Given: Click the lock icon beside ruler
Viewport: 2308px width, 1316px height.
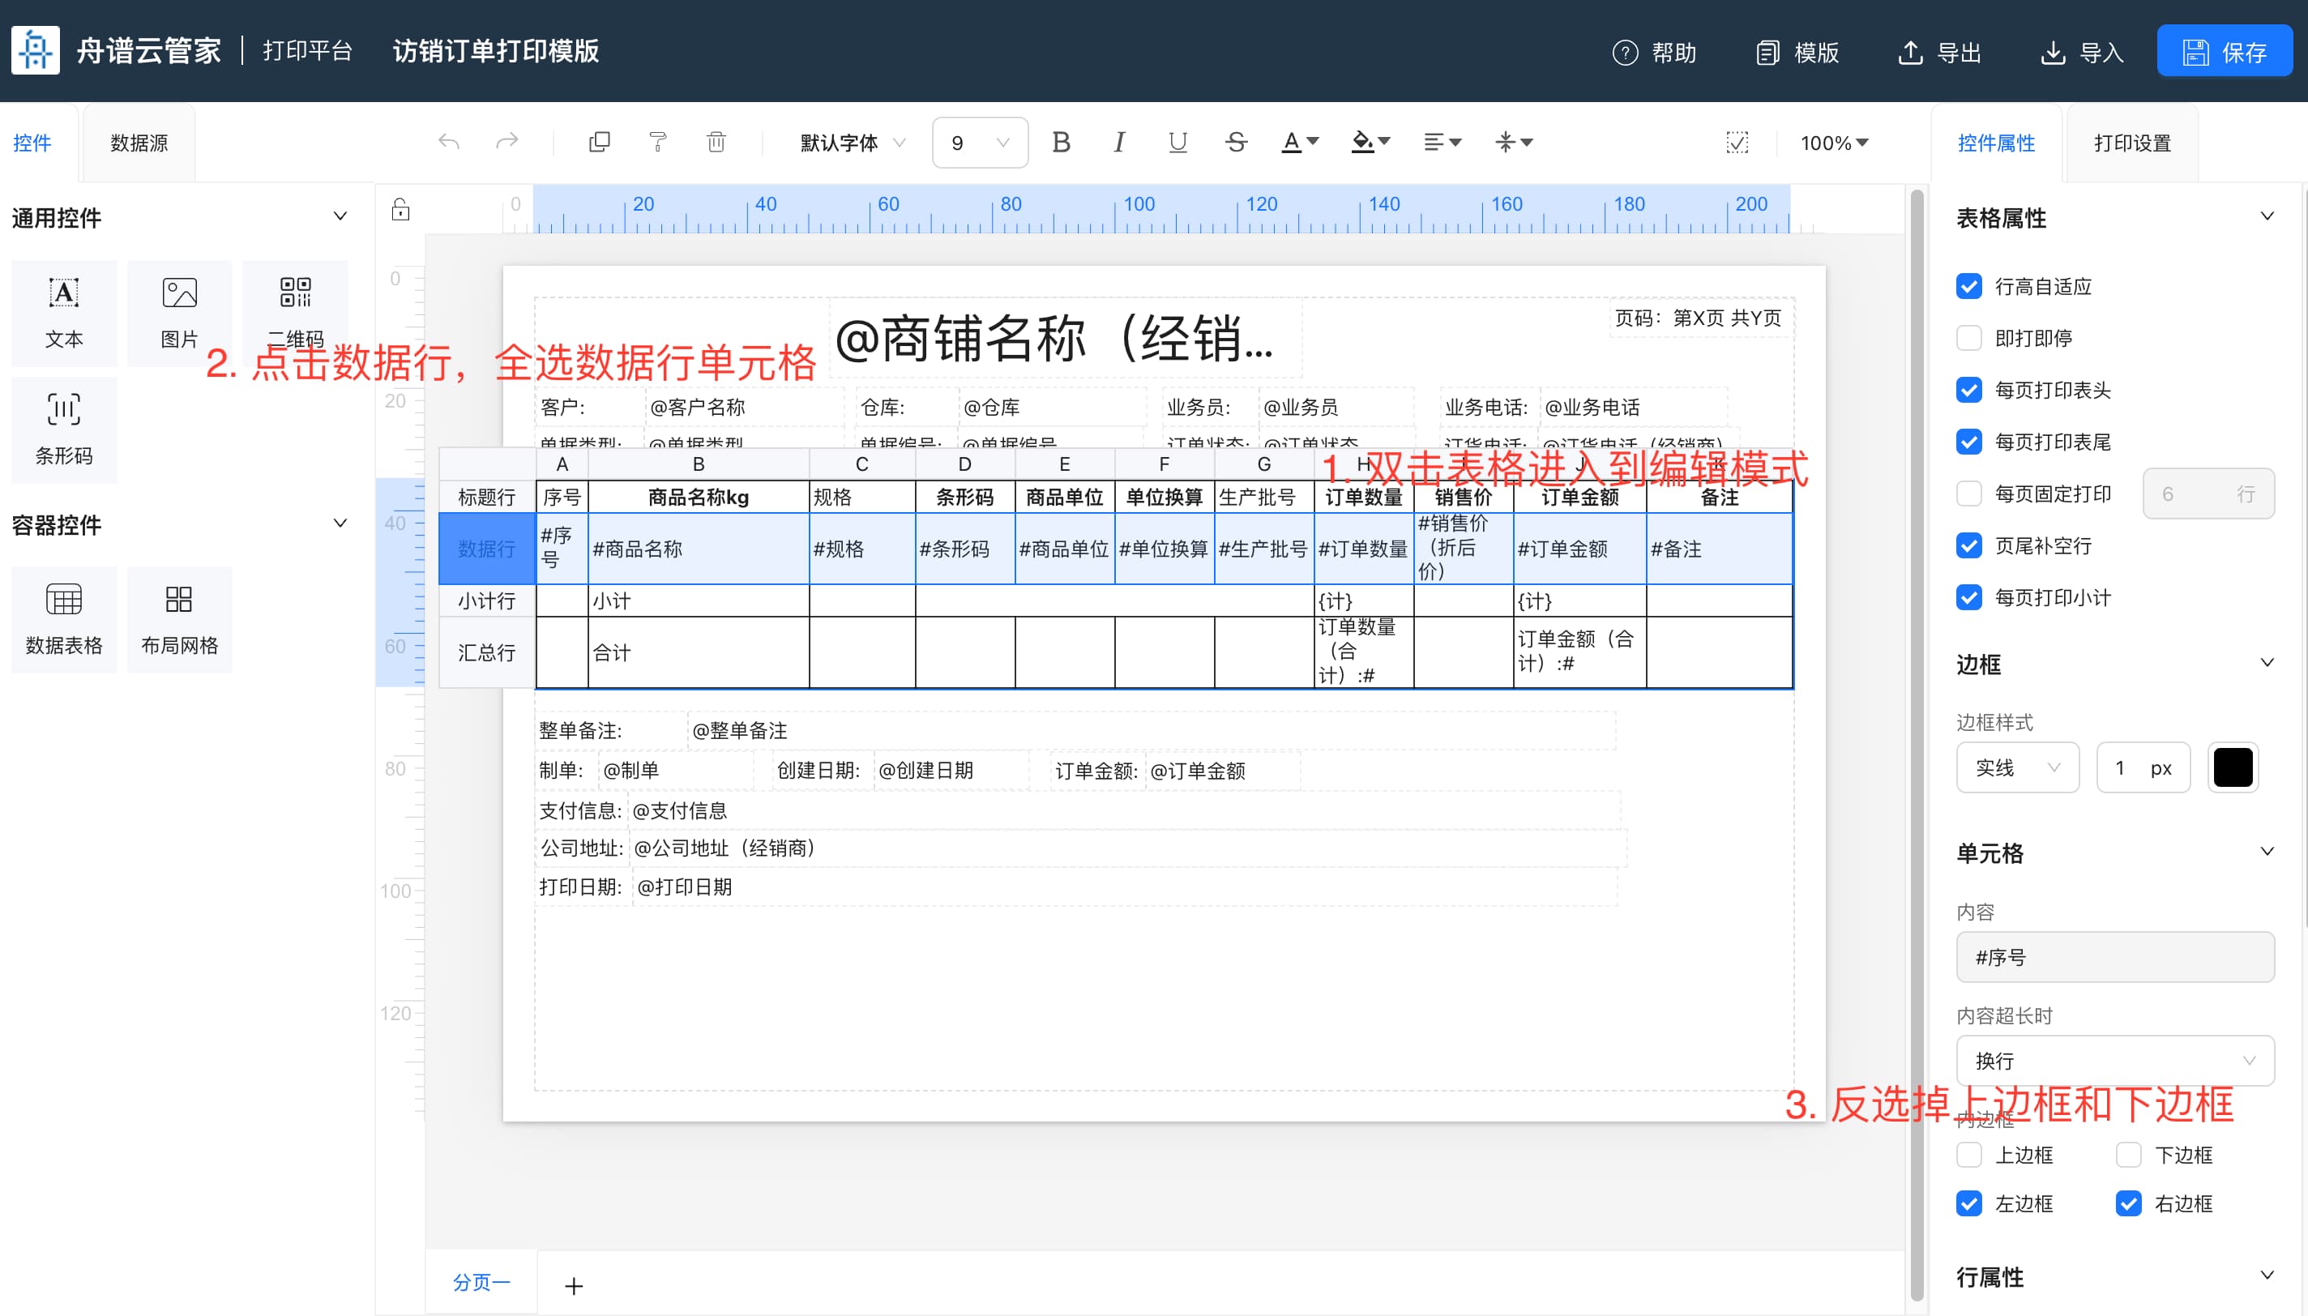Looking at the screenshot, I should [x=400, y=210].
